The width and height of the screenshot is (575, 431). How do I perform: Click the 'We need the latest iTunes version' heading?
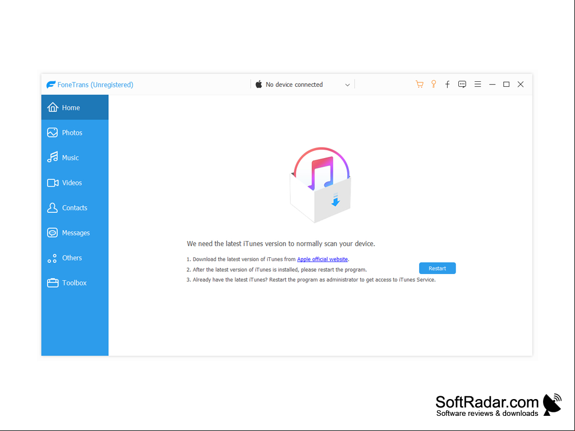(x=281, y=244)
